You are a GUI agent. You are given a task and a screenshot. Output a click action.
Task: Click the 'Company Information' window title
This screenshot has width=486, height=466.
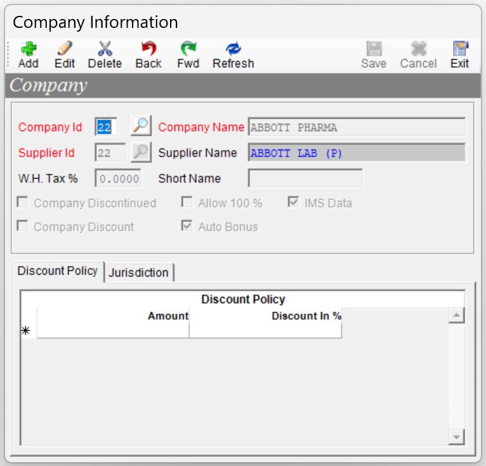[95, 22]
